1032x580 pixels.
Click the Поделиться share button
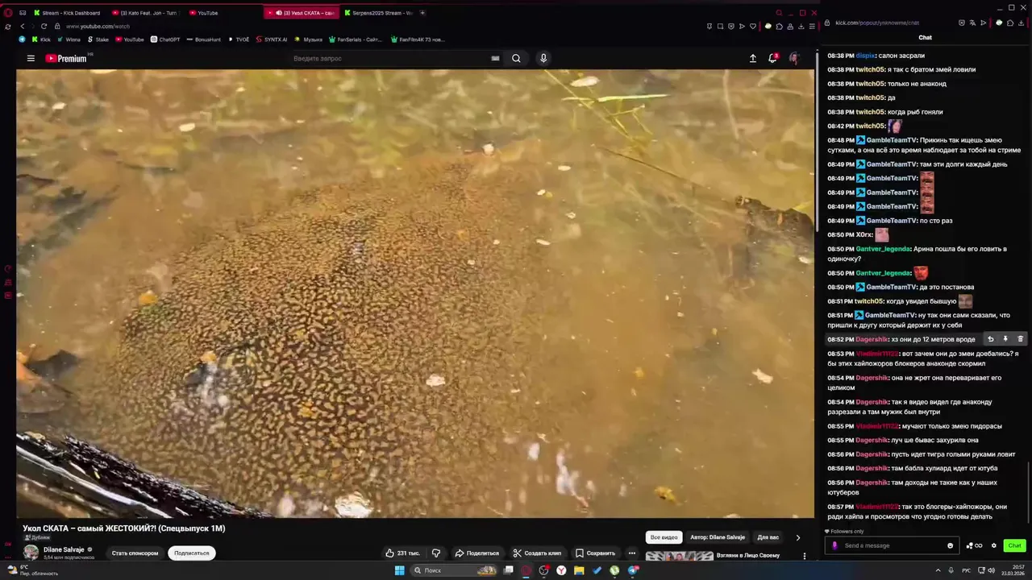coord(476,553)
